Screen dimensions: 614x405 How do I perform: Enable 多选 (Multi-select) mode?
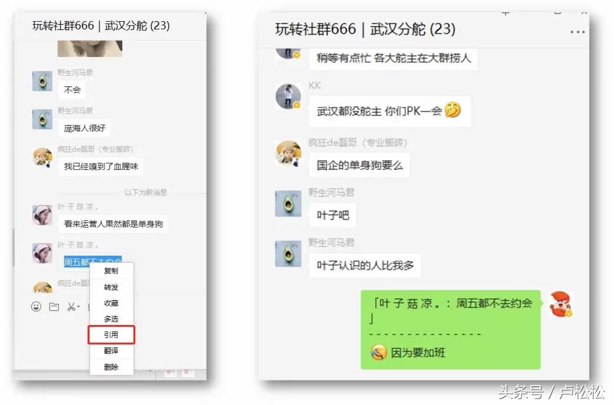[111, 319]
